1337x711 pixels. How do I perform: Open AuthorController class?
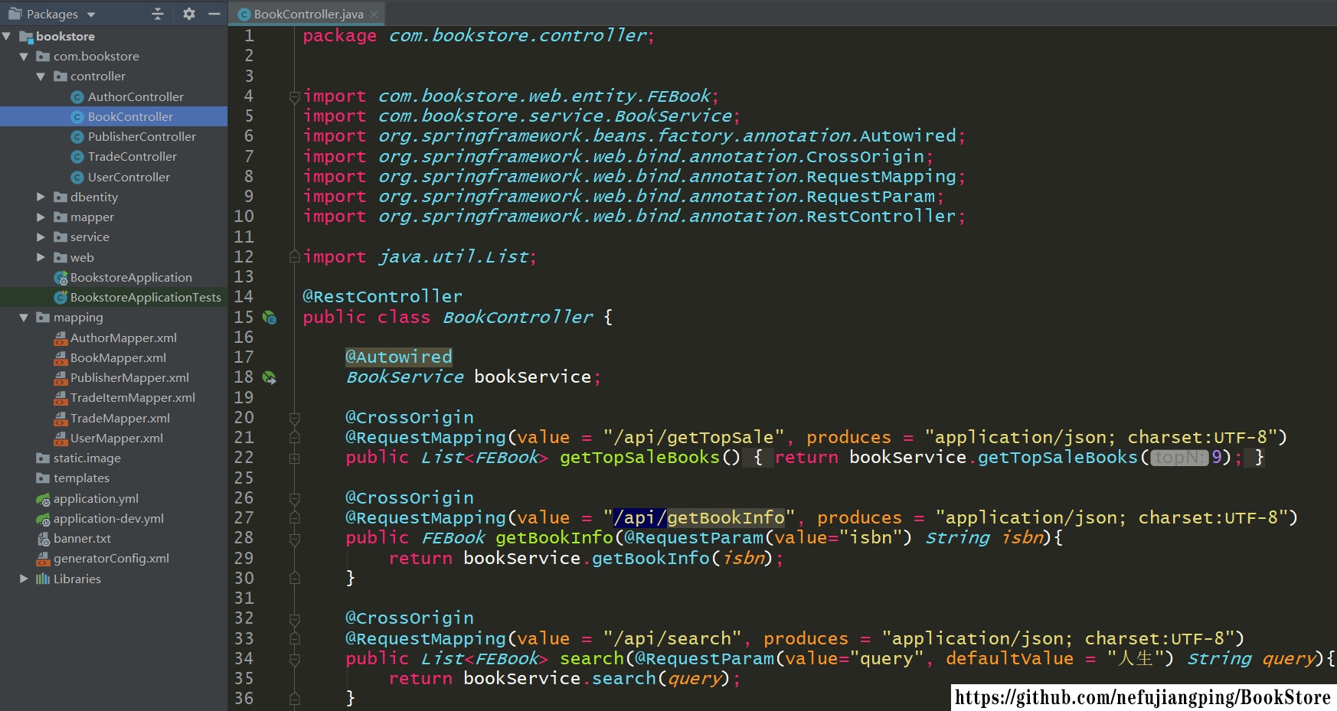click(136, 96)
